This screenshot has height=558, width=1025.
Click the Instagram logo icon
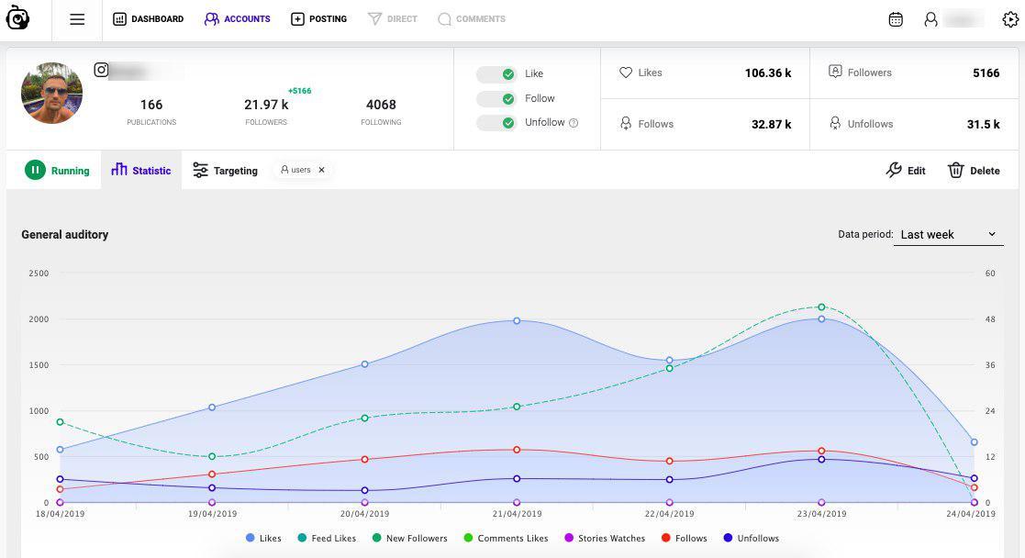101,70
